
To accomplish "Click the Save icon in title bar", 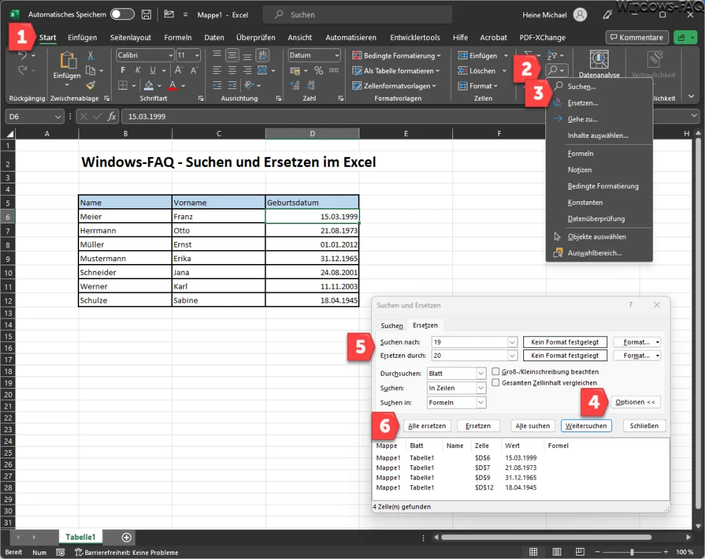I will (146, 14).
